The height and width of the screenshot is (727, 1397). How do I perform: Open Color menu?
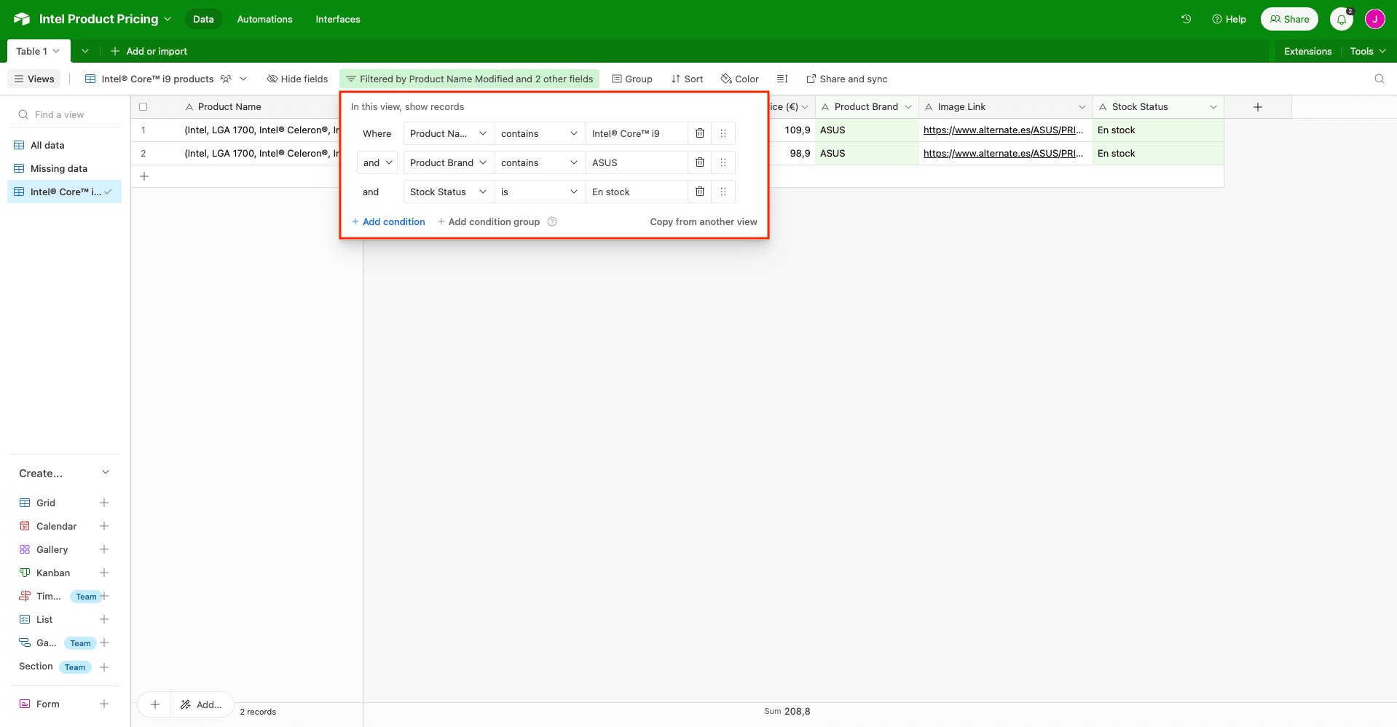click(x=739, y=79)
